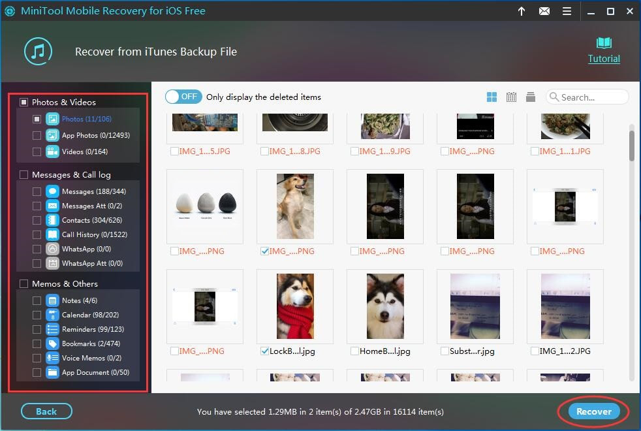Click the WhatsApp icon
The width and height of the screenshot is (641, 431).
[x=52, y=249]
